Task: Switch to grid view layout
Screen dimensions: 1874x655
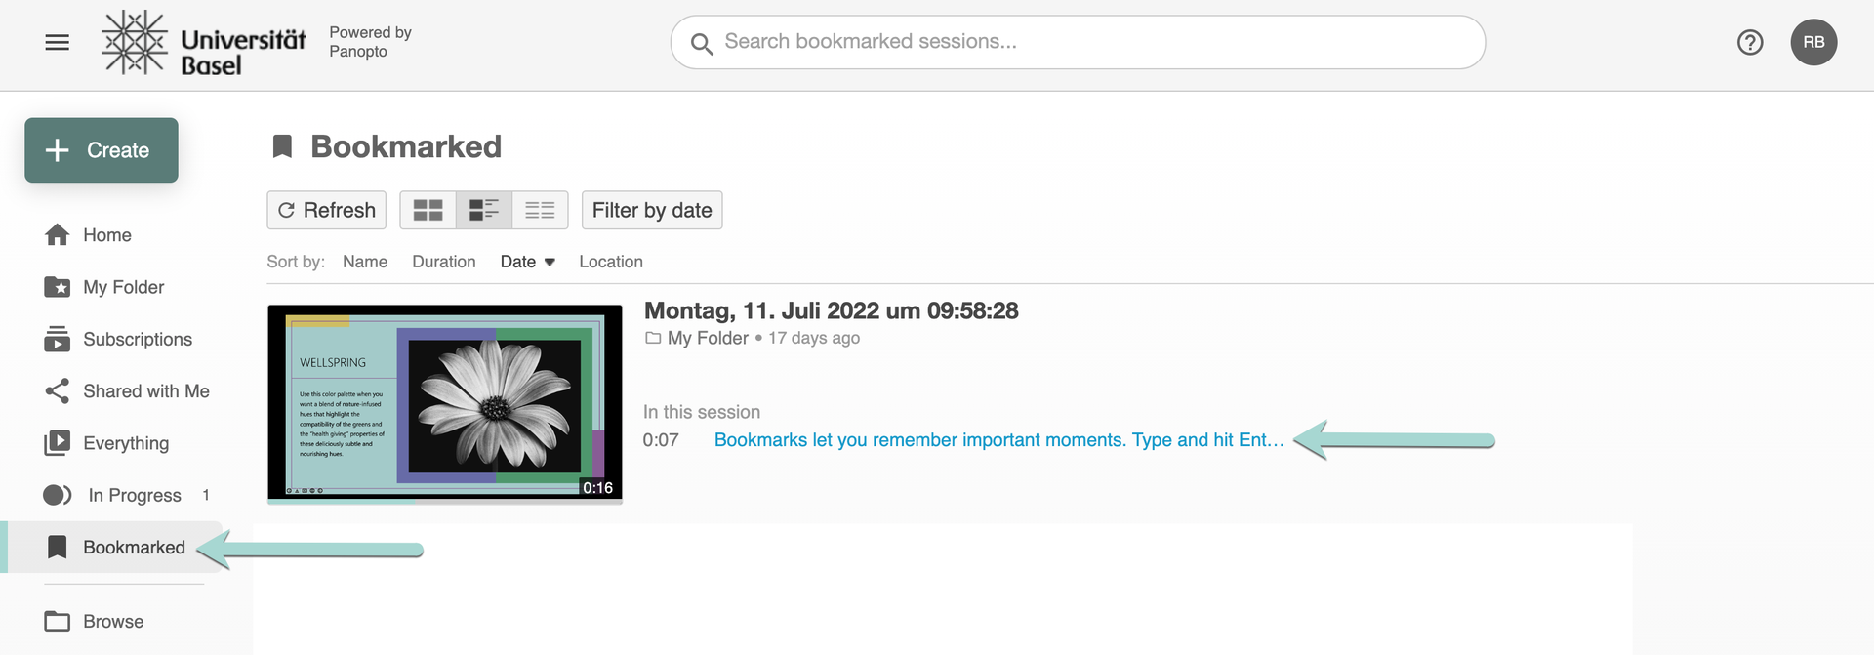Action: click(x=428, y=210)
